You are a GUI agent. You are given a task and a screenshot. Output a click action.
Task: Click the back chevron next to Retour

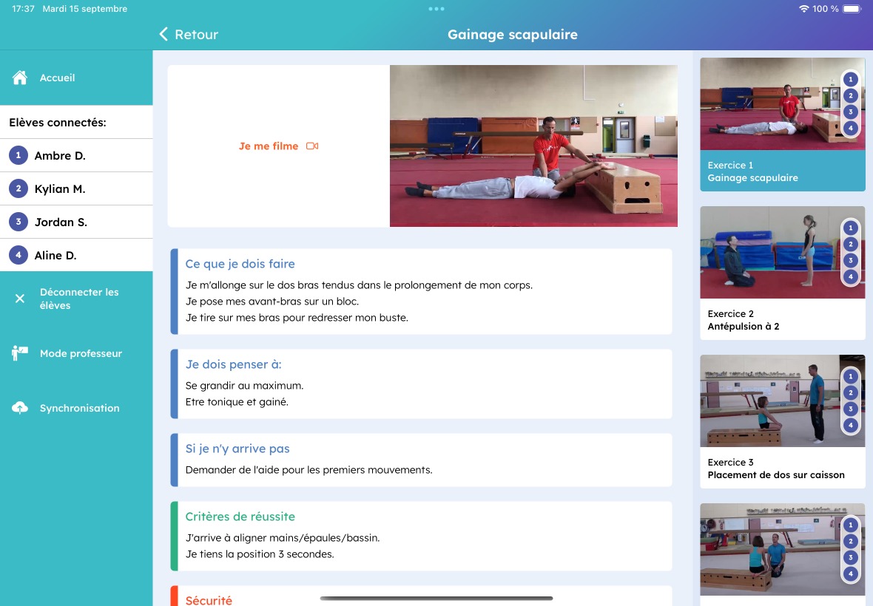coord(164,35)
